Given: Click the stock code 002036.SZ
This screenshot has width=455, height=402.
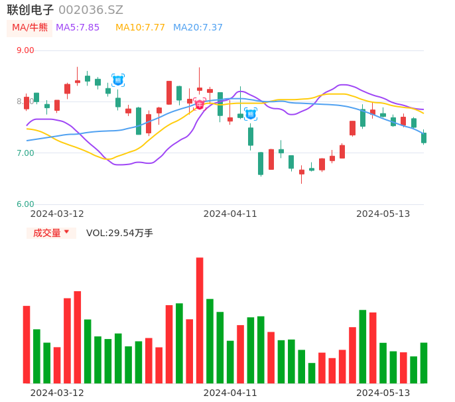Looking at the screenshot, I should (x=91, y=10).
